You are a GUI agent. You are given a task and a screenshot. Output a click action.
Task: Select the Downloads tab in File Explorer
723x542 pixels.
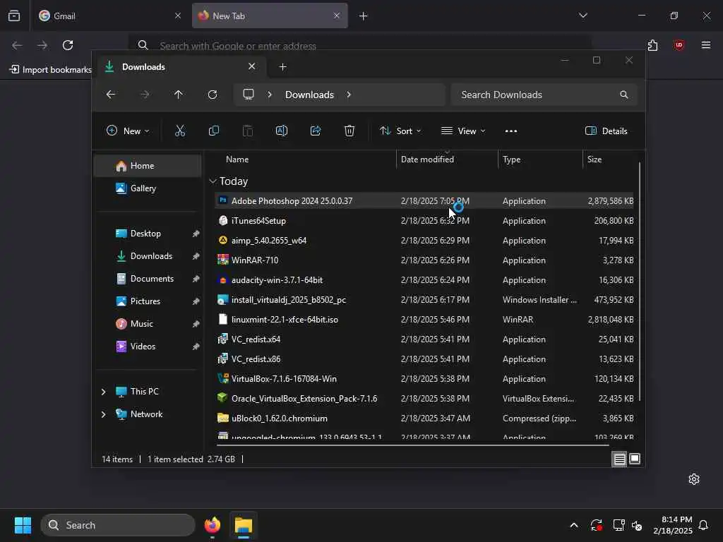click(180, 67)
